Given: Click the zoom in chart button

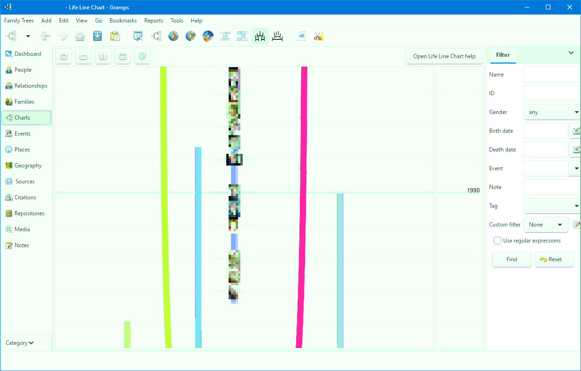Looking at the screenshot, I should 64,56.
